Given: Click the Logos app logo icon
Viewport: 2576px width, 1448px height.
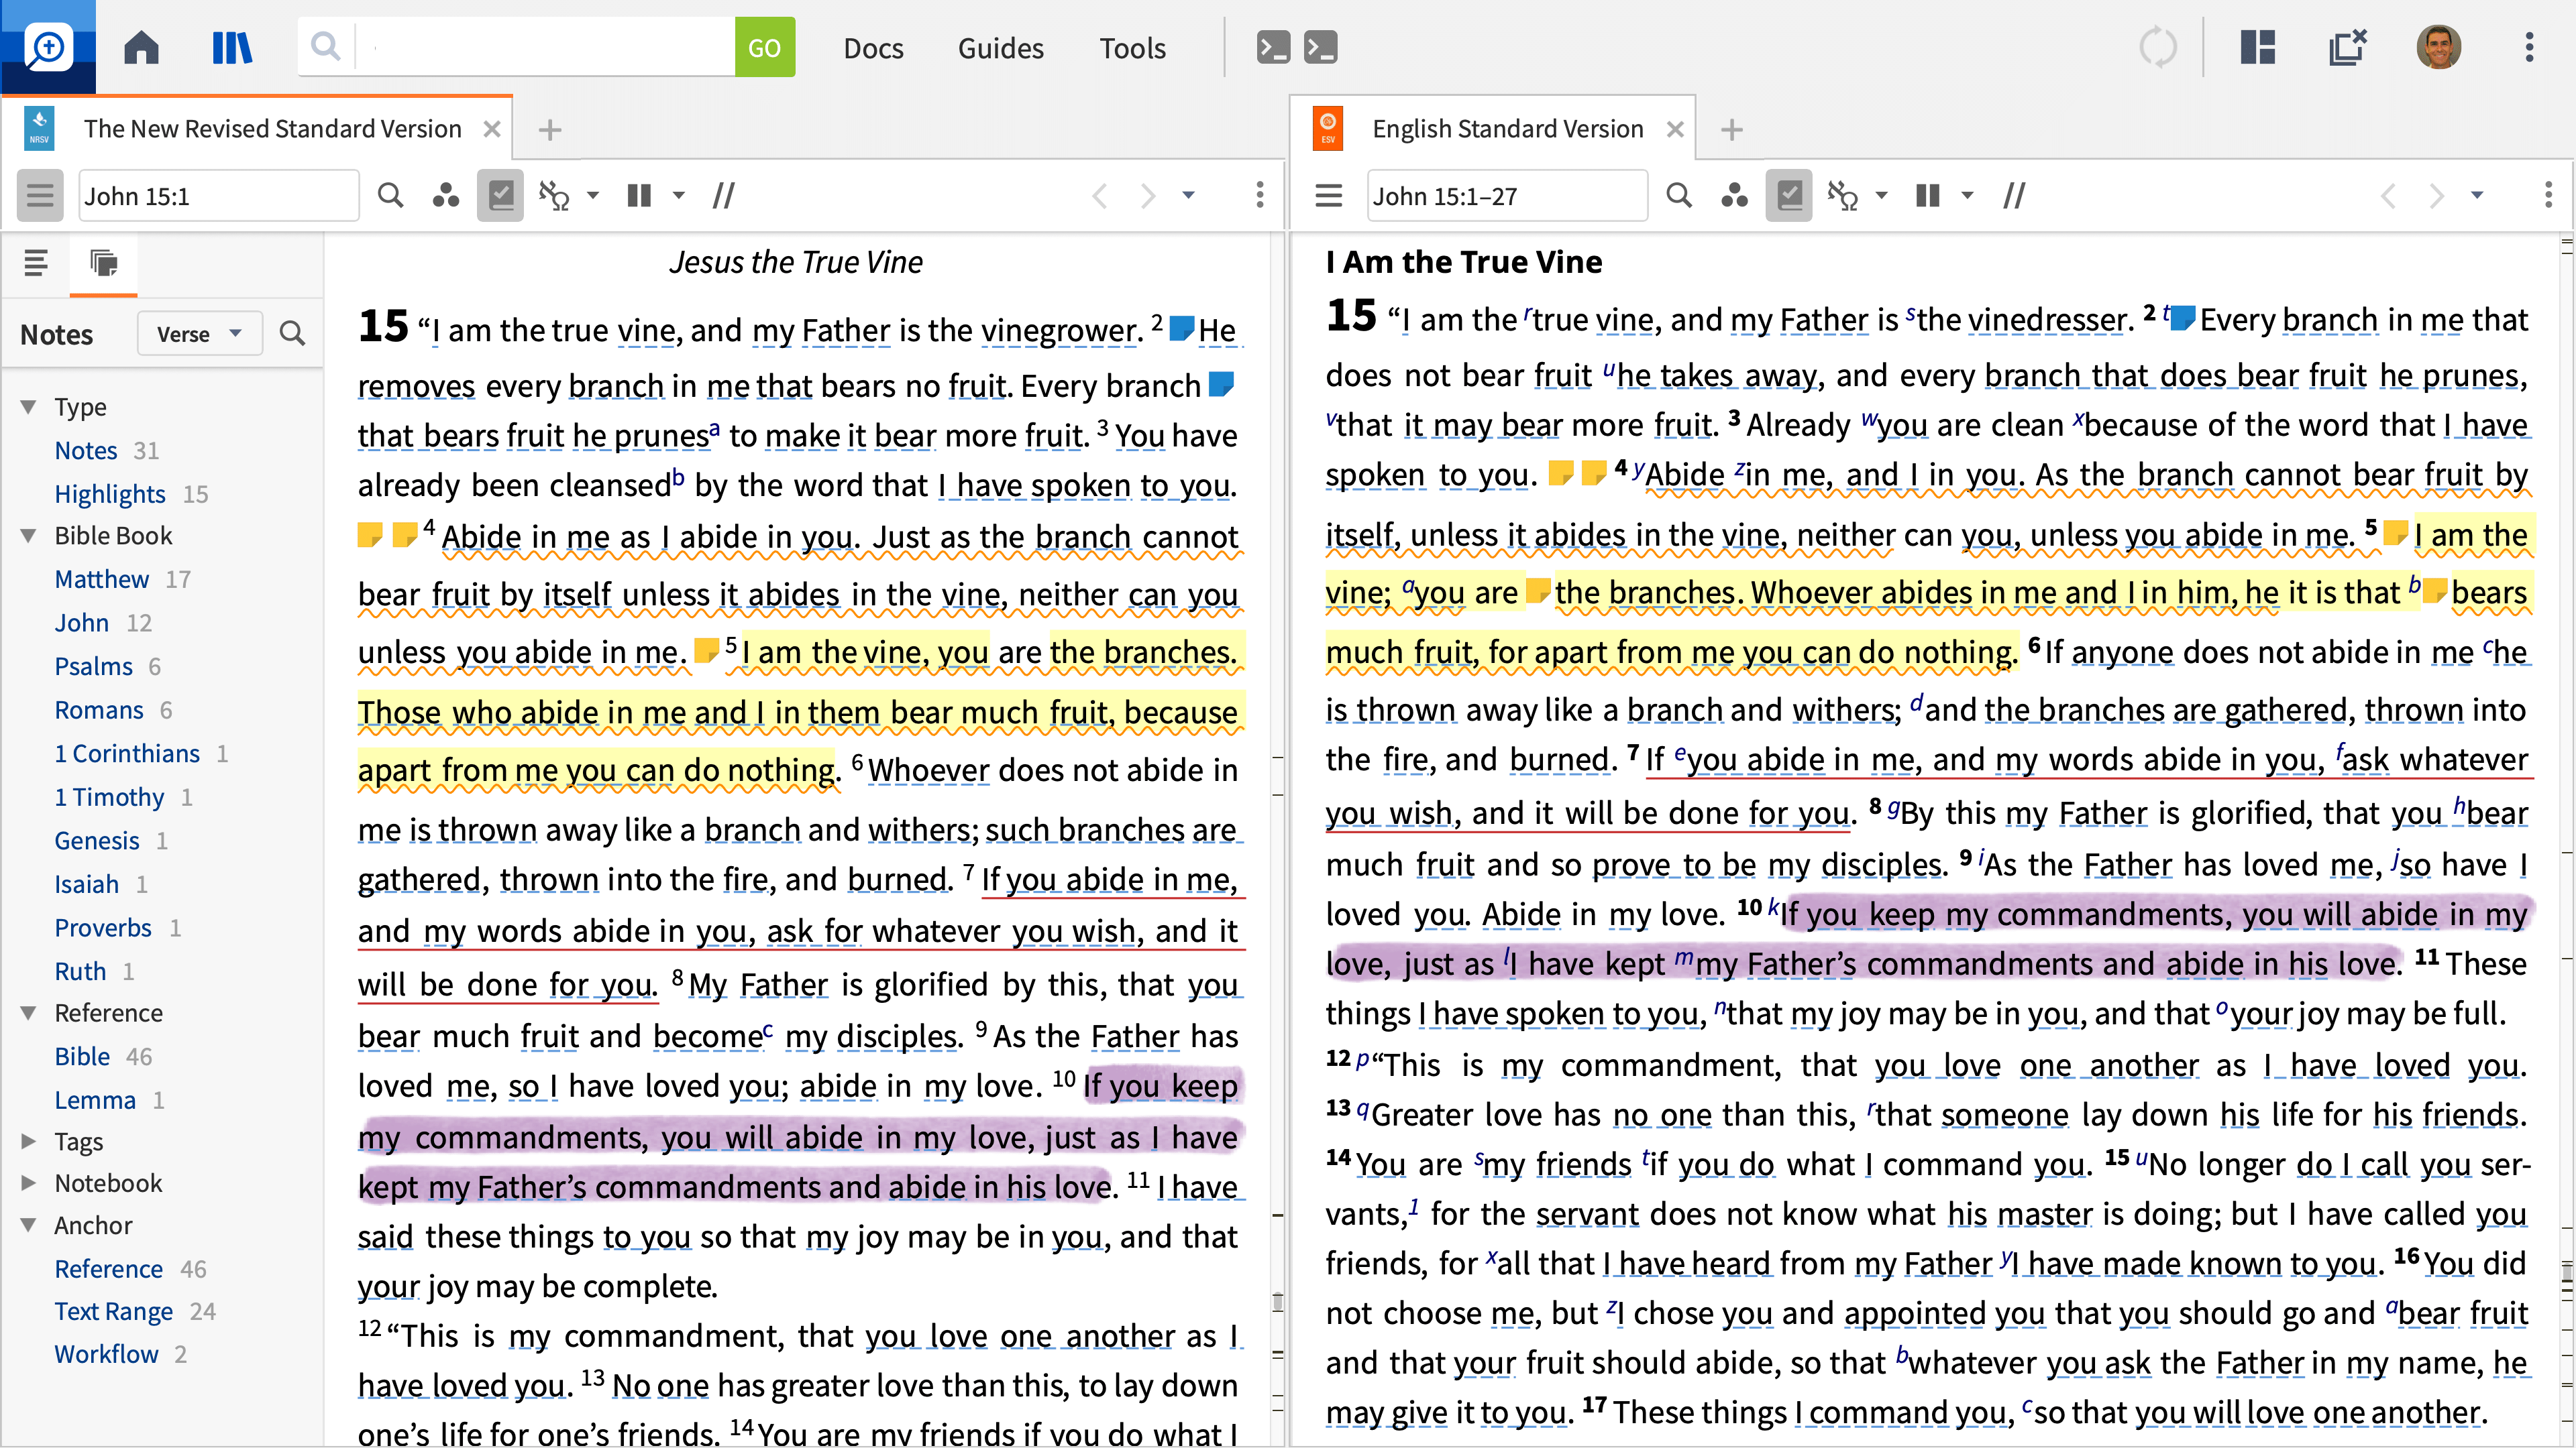Looking at the screenshot, I should tap(48, 47).
